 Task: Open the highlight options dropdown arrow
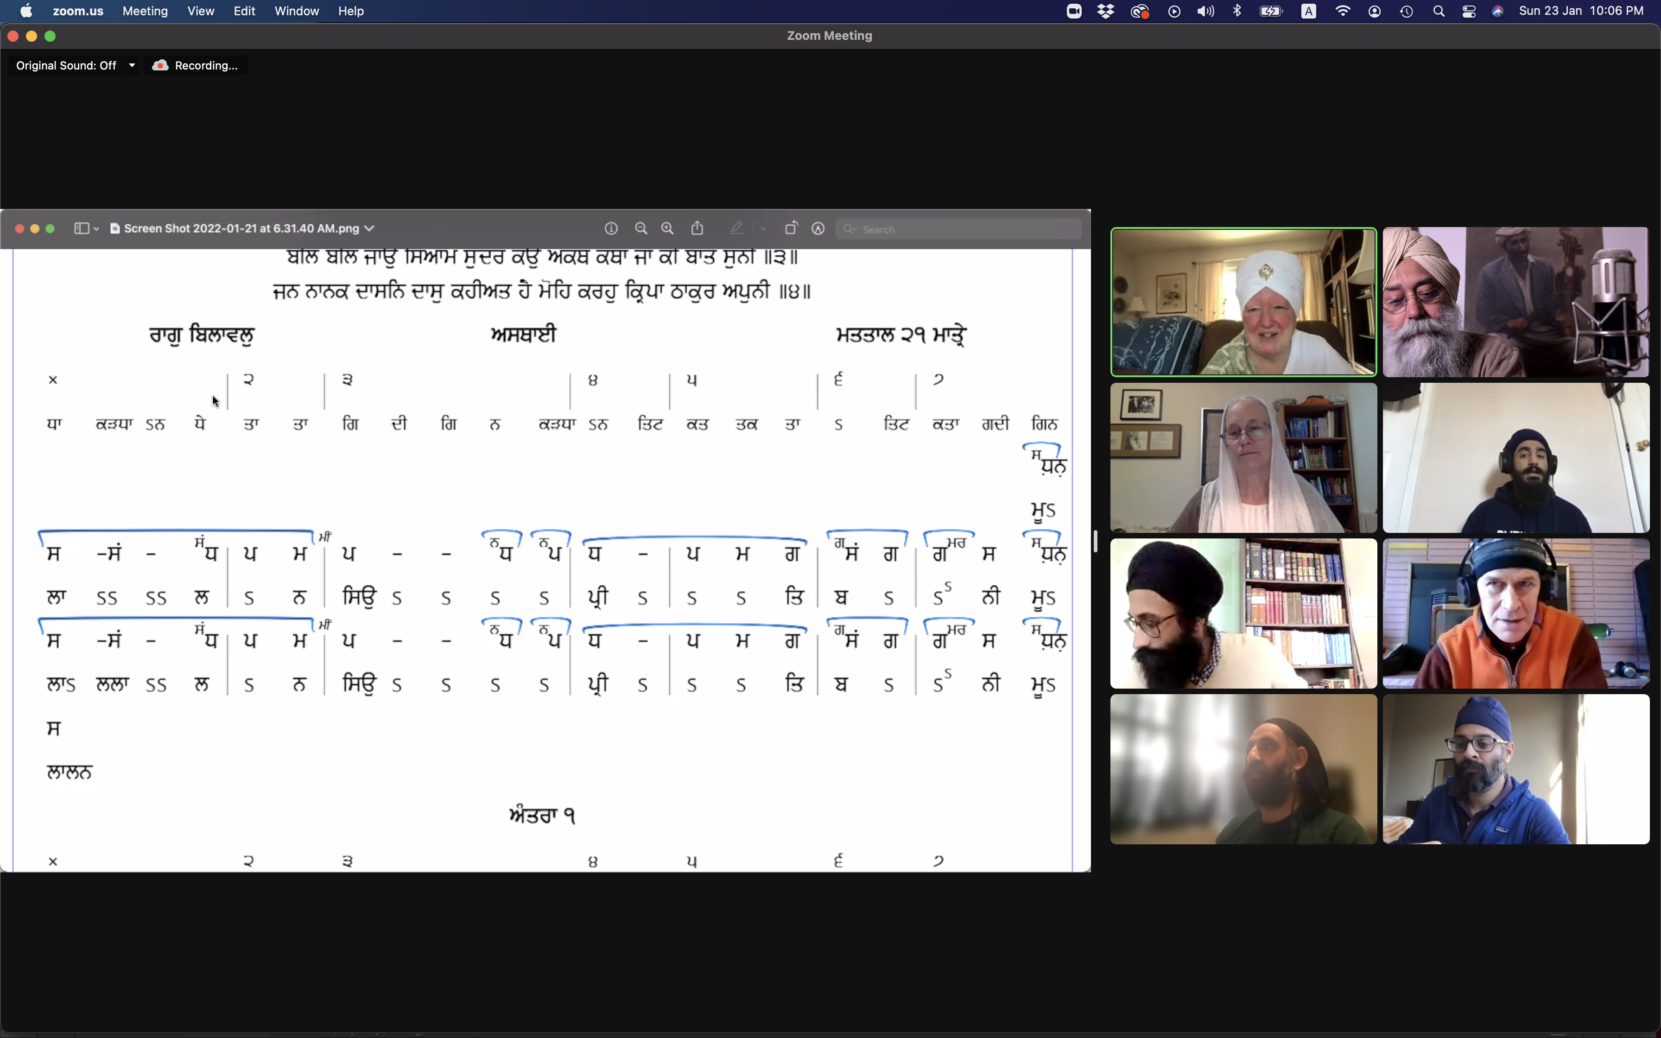point(762,228)
